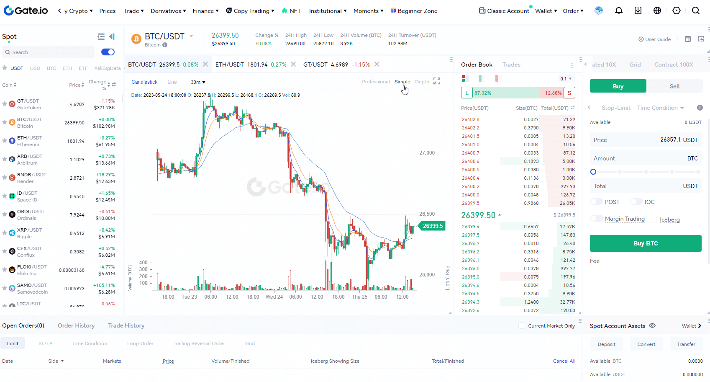Open the Derivatives dropdown menu
The width and height of the screenshot is (710, 382).
click(x=168, y=11)
